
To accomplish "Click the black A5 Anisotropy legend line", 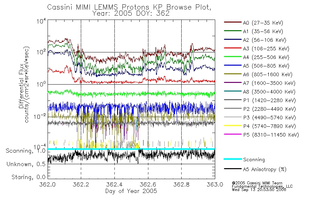I will tap(233, 169).
